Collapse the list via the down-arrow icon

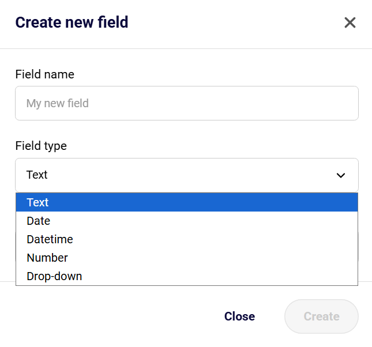pyautogui.click(x=341, y=175)
